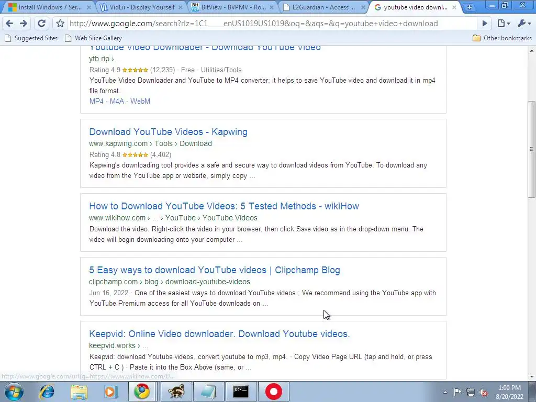Click the Go arrow beside the address bar
Image resolution: width=536 pixels, height=402 pixels.
(x=484, y=23)
